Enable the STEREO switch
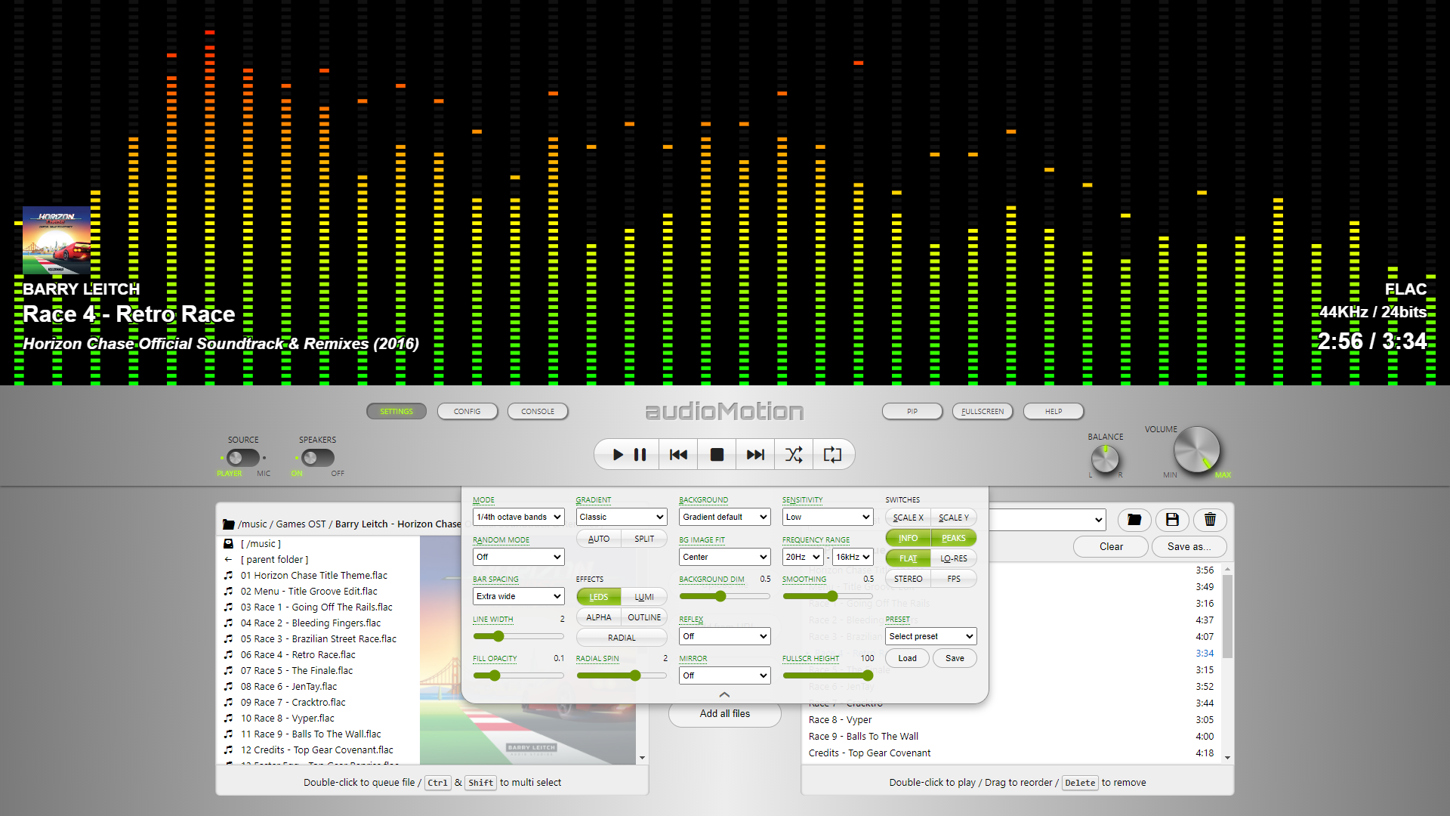 point(908,579)
